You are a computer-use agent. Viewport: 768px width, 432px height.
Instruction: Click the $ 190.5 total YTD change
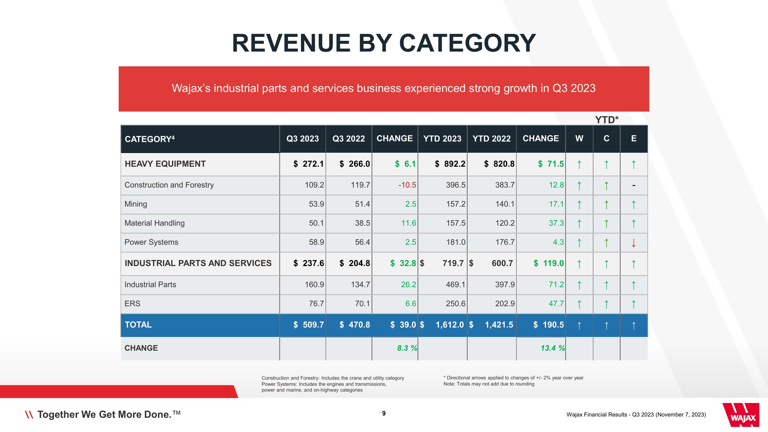[549, 325]
